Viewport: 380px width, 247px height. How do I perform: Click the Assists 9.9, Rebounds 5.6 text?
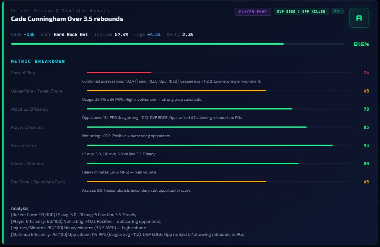(137, 190)
